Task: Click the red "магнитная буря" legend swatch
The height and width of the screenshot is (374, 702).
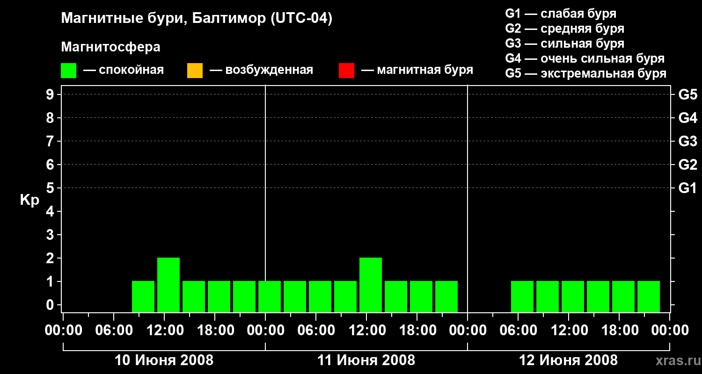Action: tap(346, 71)
